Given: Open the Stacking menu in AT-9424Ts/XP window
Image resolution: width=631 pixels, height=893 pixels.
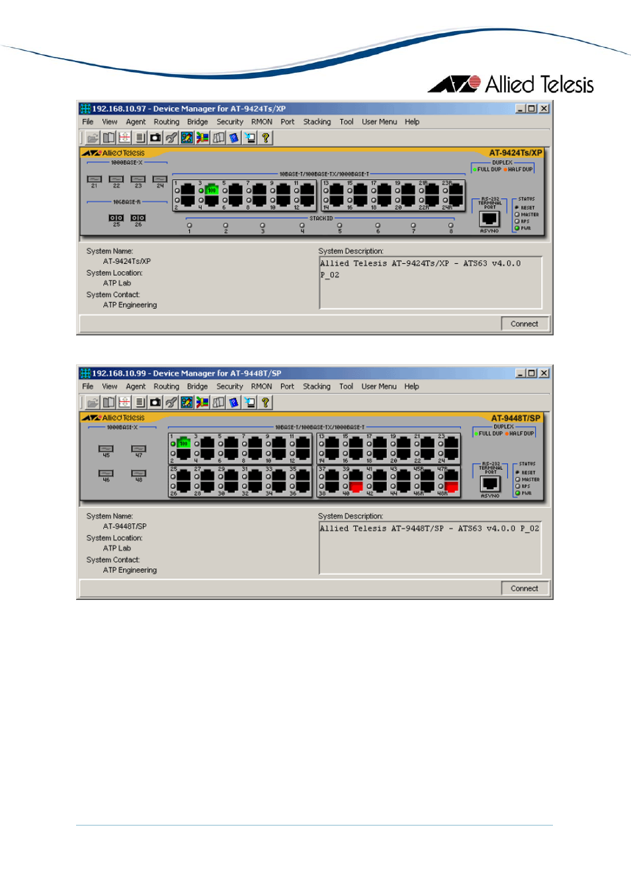Looking at the screenshot, I should tap(317, 122).
